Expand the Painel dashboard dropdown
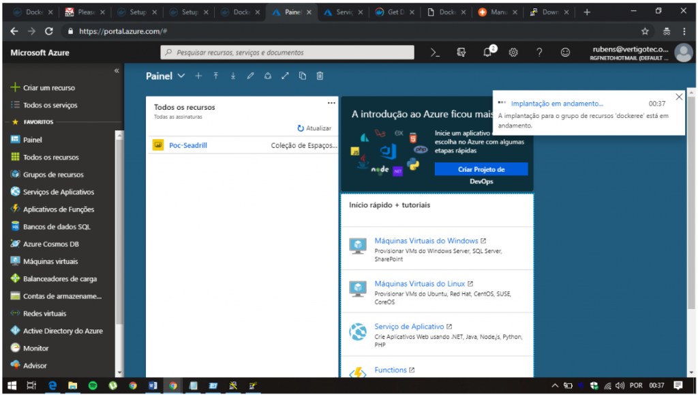The image size is (698, 395). click(181, 76)
